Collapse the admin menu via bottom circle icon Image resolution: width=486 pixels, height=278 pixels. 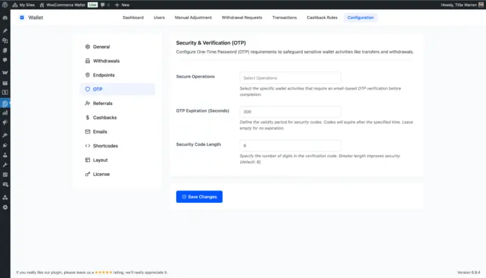[5, 207]
